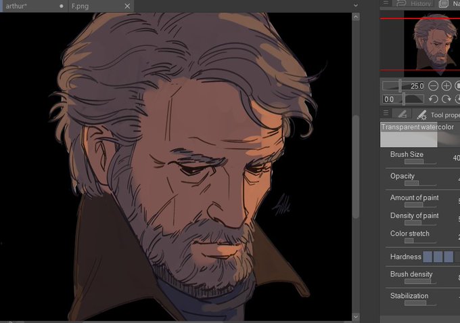Close the F.png tab
The height and width of the screenshot is (323, 460).
[127, 6]
